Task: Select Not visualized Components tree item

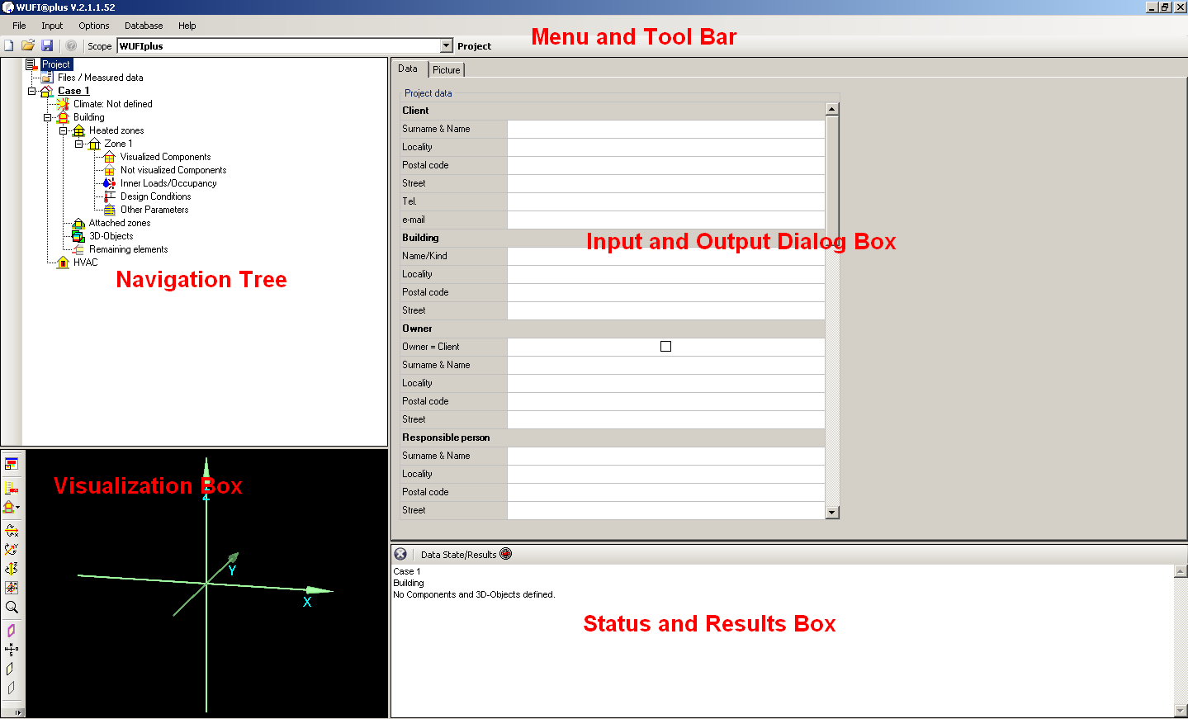Action: coord(173,170)
